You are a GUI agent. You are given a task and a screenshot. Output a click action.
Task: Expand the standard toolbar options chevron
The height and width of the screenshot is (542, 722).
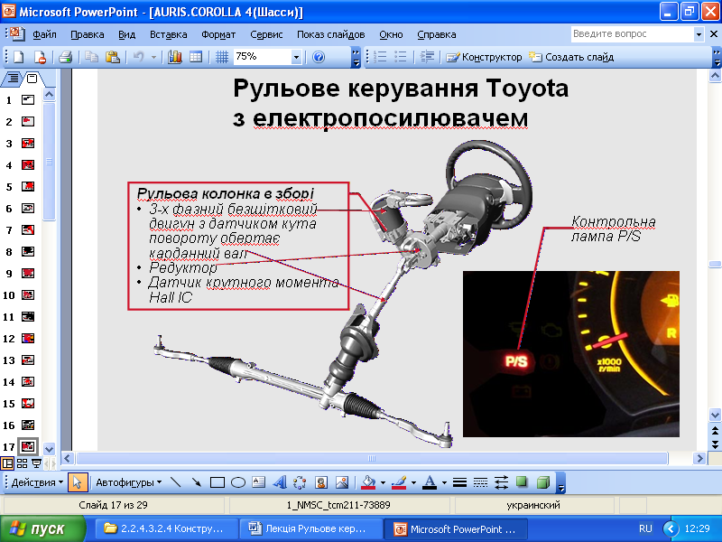pyautogui.click(x=356, y=58)
